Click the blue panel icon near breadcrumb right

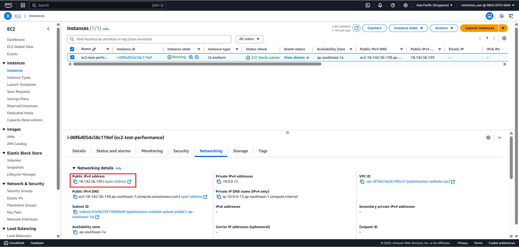[489, 16]
